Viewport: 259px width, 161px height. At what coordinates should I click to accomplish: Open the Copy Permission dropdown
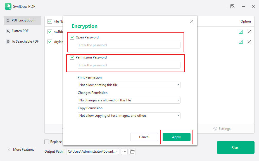coord(129,116)
